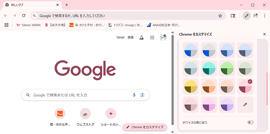This screenshot has height=134, width=270.
Task: Select the dusty rose-brown swatch
Action: coord(191,104)
